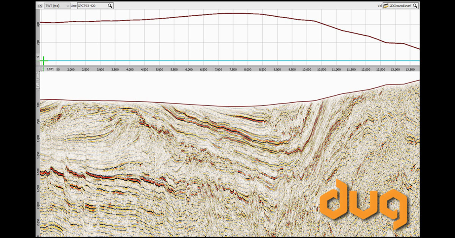
Task: Click the 7,000 trace number on the horizontal axis
Action: tap(218, 69)
